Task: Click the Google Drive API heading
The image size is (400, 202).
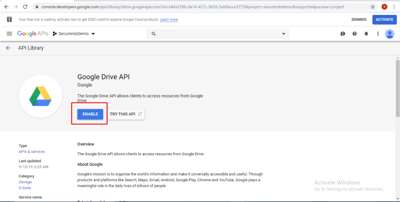Action: click(104, 77)
